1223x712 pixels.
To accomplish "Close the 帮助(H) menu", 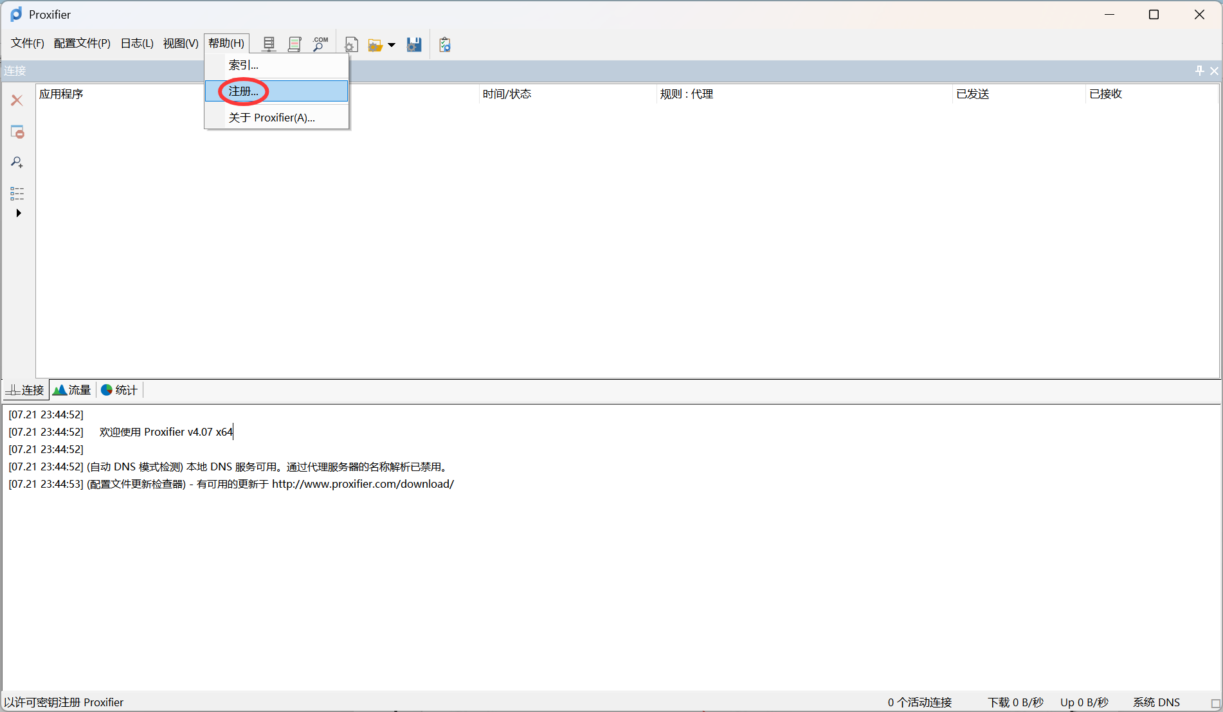I will tap(226, 43).
